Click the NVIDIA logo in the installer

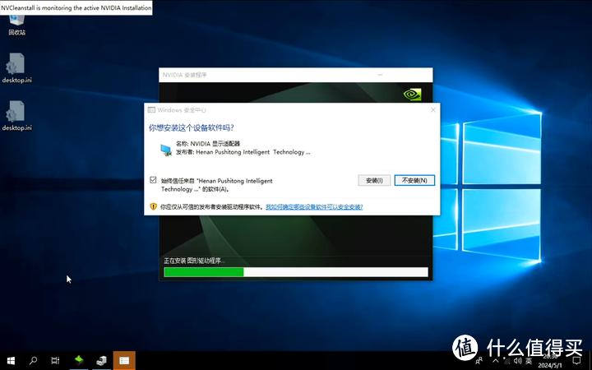point(414,93)
